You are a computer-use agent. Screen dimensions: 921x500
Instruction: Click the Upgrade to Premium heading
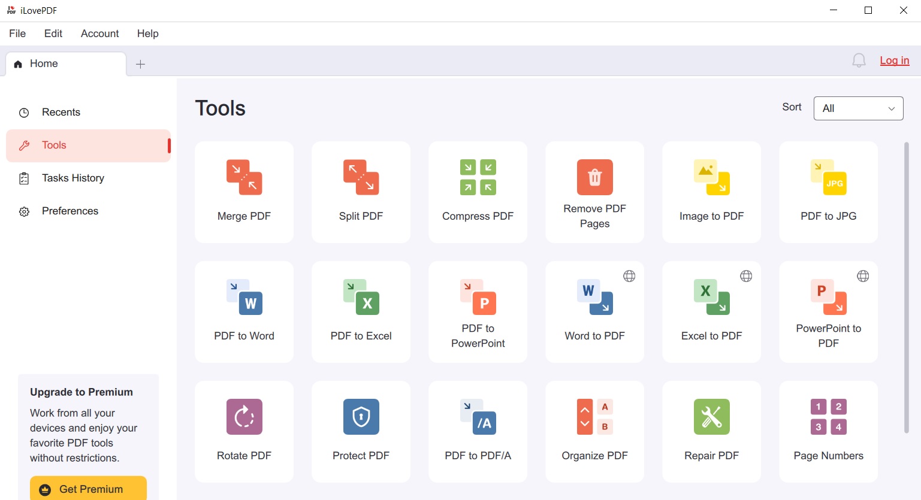click(81, 392)
